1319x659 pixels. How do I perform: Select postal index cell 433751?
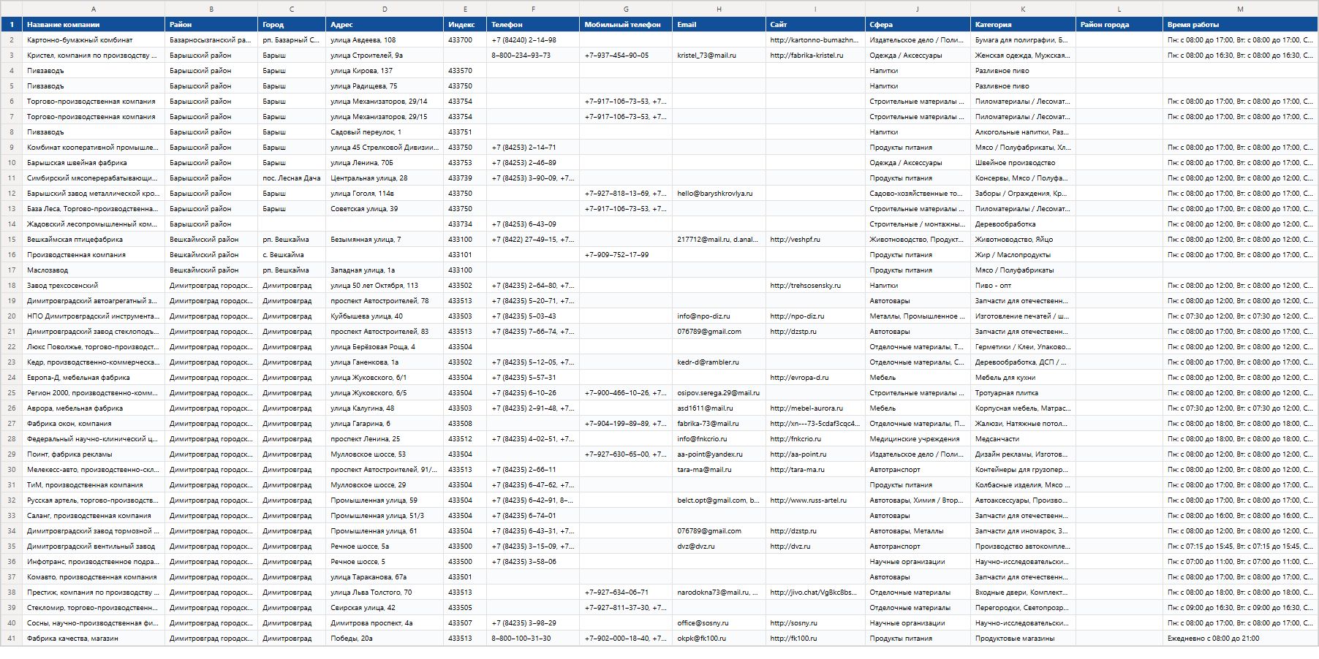465,132
